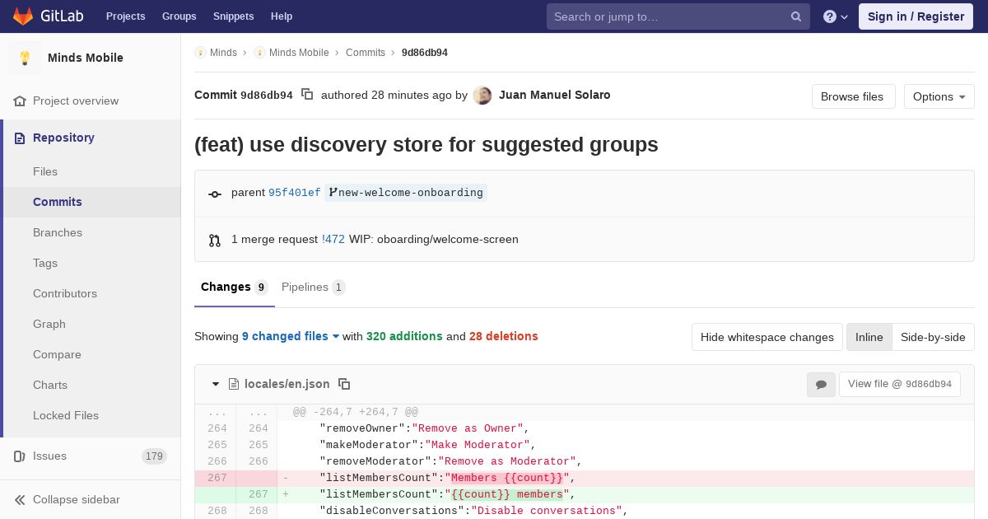Click Juan Manuel Solaro's avatar
The width and height of the screenshot is (988, 519).
[482, 96]
